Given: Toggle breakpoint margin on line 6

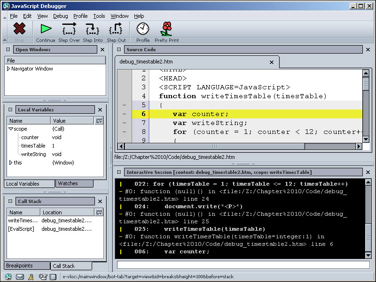Looking at the screenshot, I should point(124,114).
